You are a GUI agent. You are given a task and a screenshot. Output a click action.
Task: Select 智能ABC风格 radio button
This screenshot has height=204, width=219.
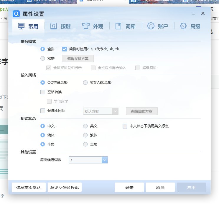(85, 82)
